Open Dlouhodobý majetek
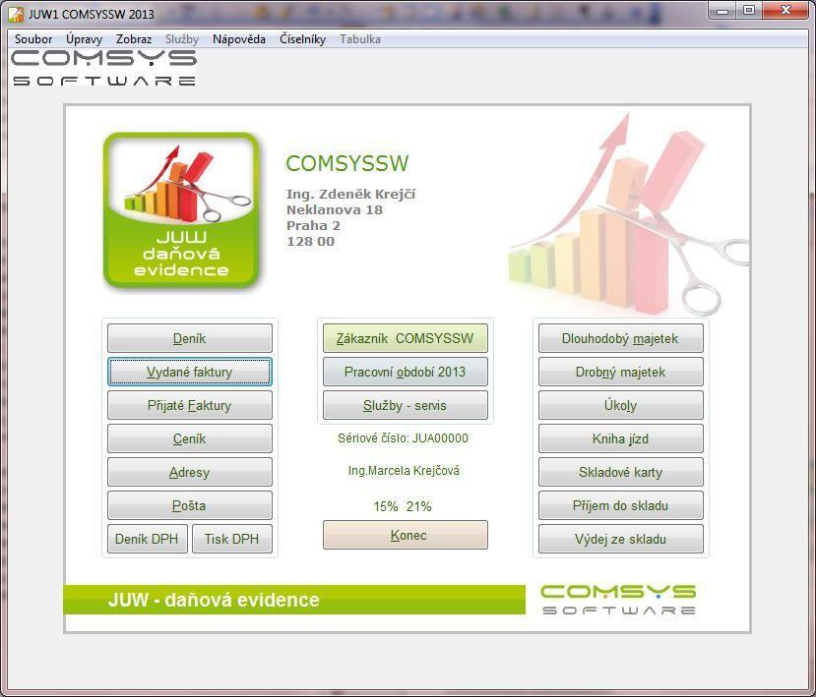Image resolution: width=816 pixels, height=697 pixels. (620, 338)
